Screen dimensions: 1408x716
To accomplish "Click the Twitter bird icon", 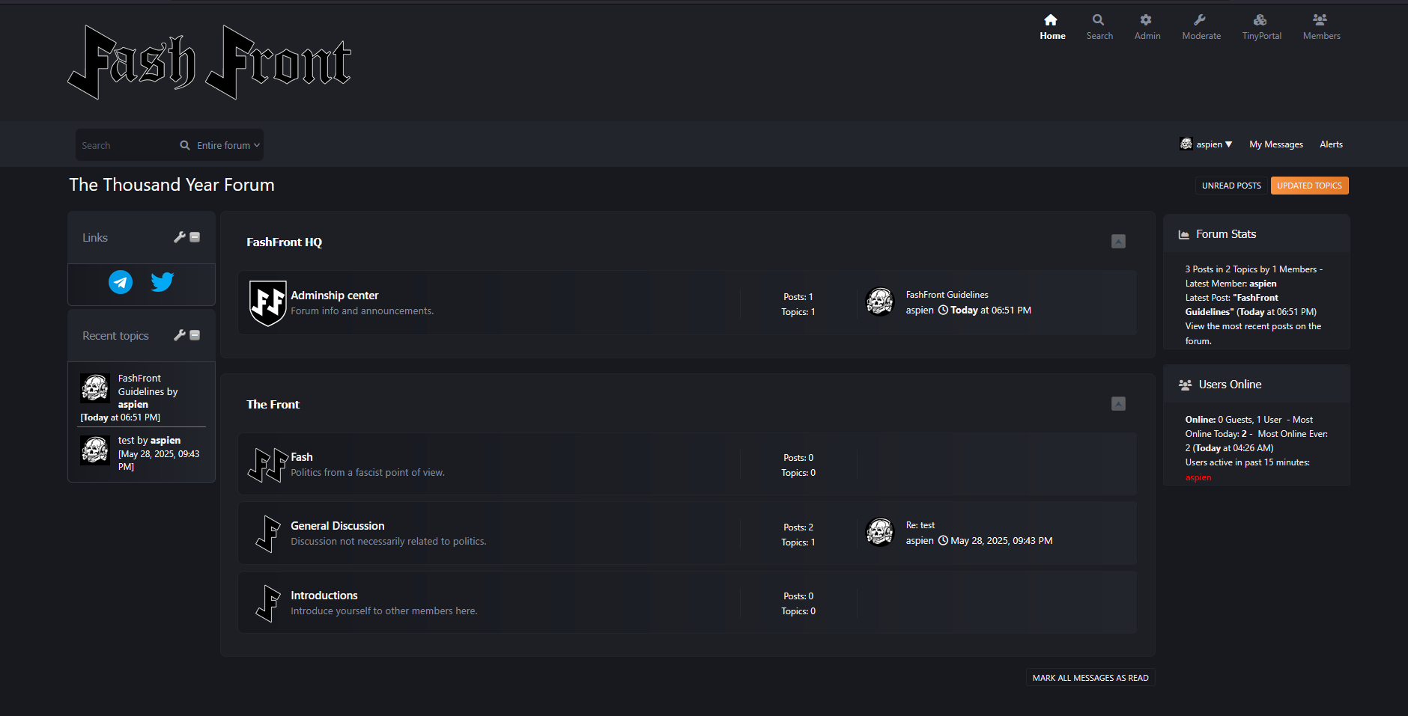I will click(x=162, y=282).
